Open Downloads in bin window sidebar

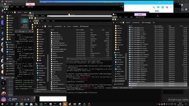click(x=119, y=64)
